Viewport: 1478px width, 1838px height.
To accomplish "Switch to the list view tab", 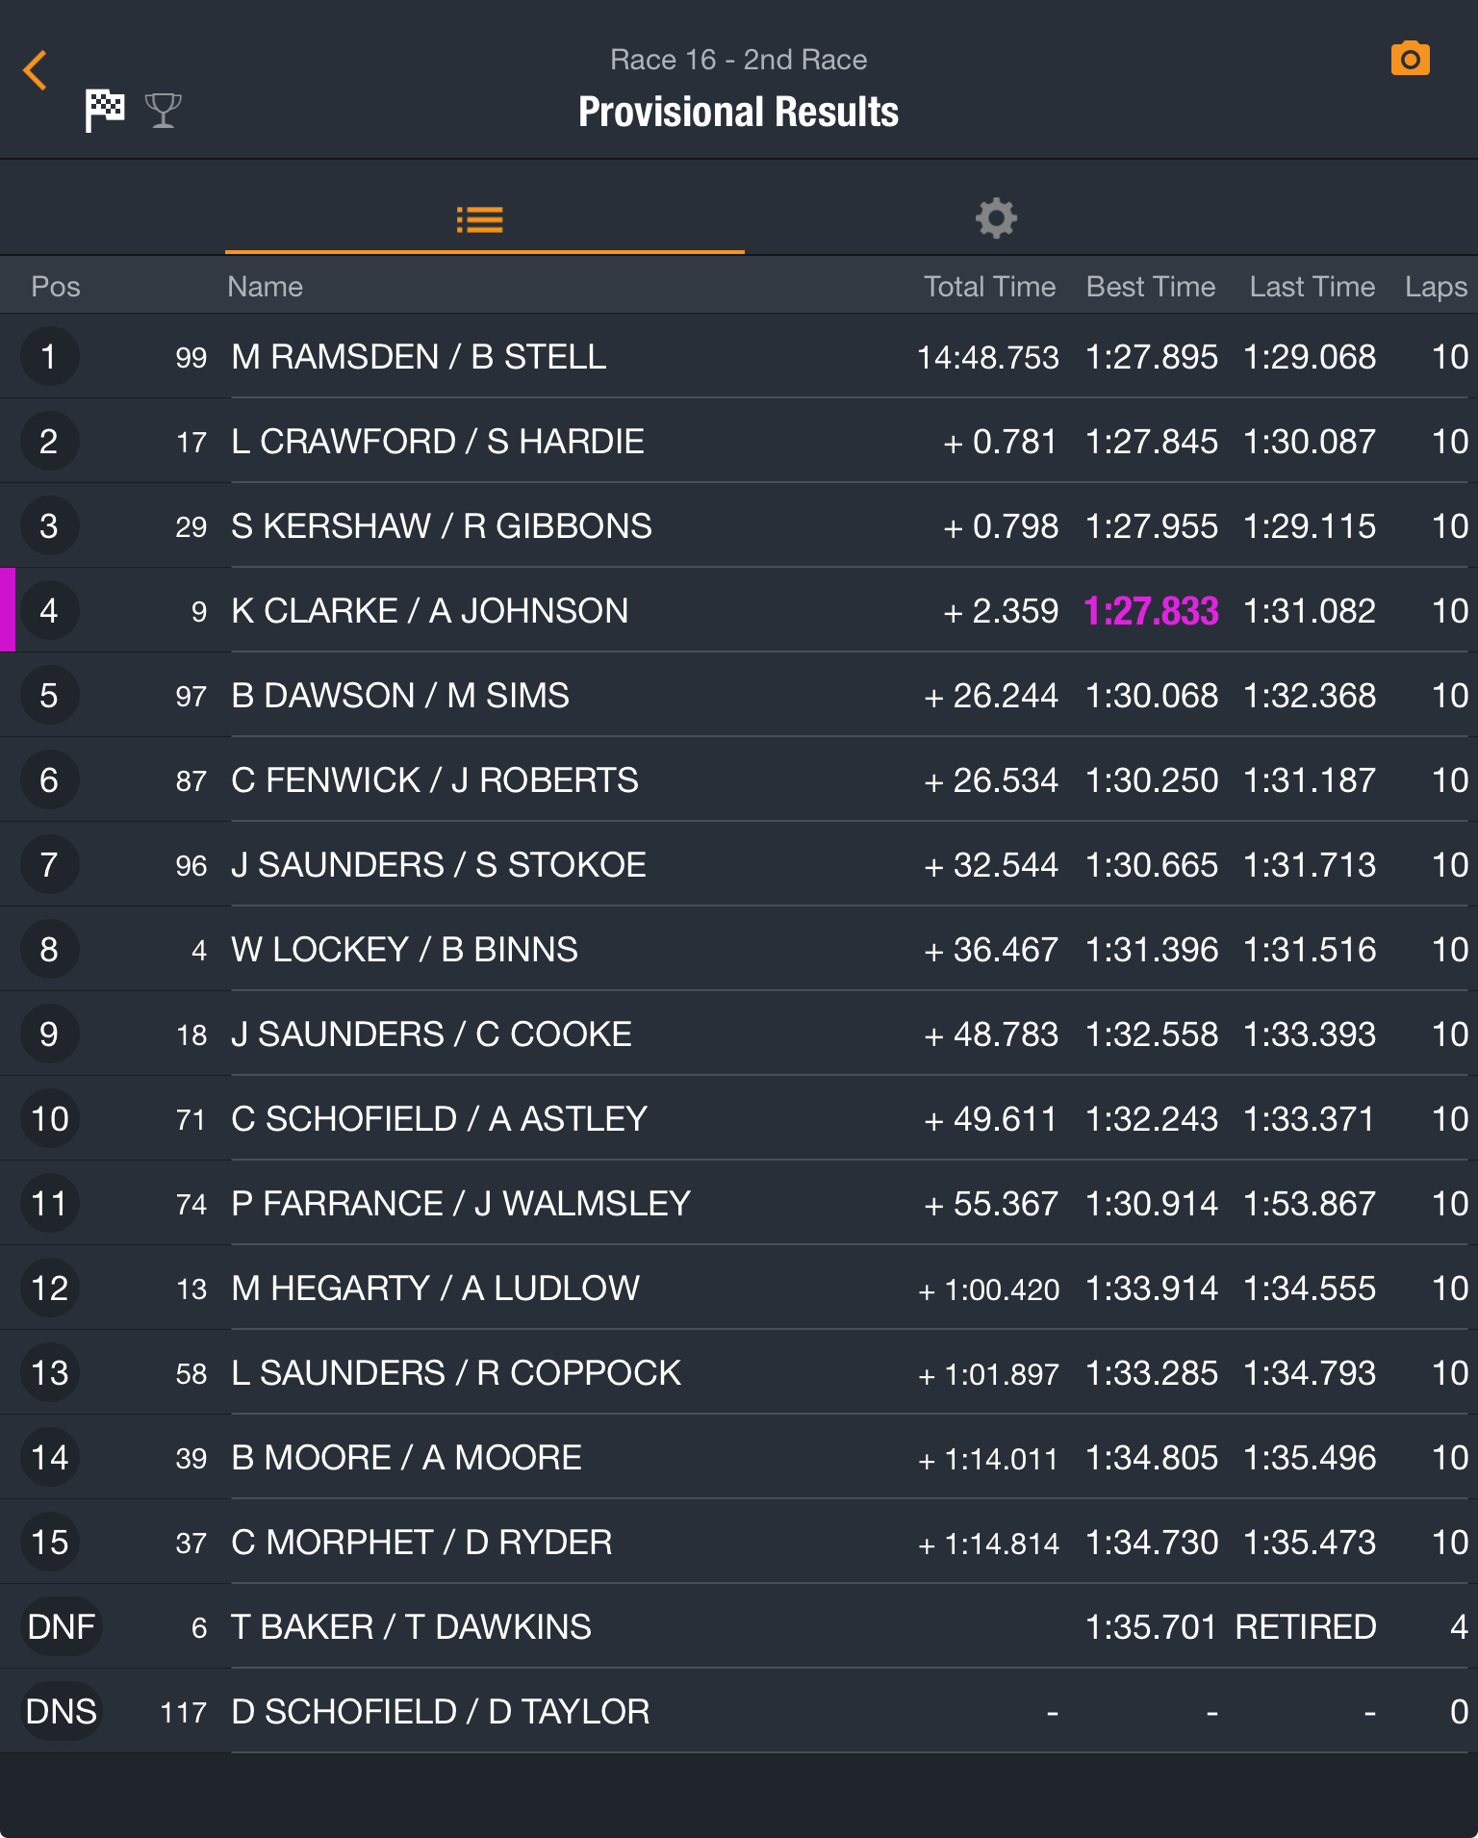I will (x=480, y=219).
